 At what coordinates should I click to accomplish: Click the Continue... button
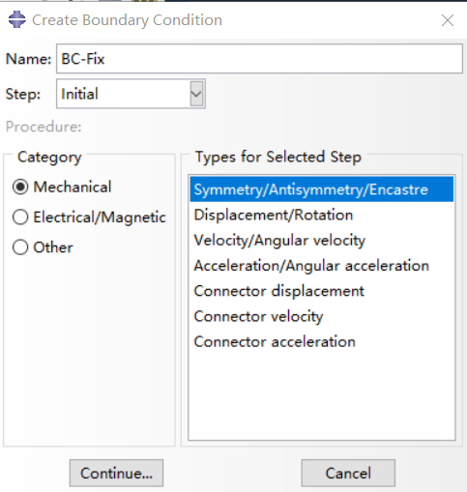point(116,473)
